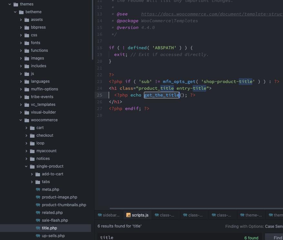Click the languages folder icon
The image size is (283, 240).
pyautogui.click(x=27, y=82)
